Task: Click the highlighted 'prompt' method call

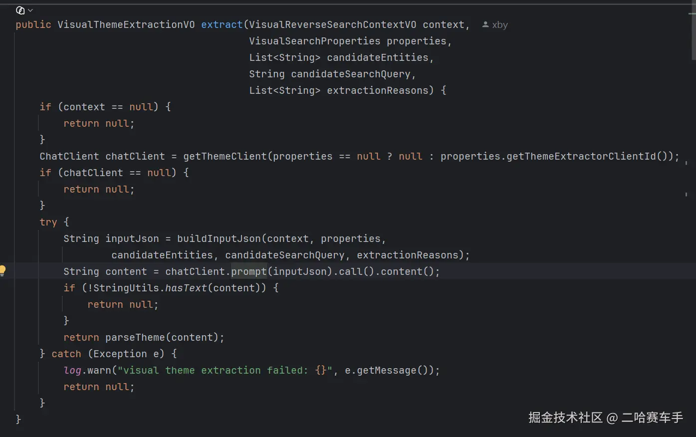Action: (249, 271)
